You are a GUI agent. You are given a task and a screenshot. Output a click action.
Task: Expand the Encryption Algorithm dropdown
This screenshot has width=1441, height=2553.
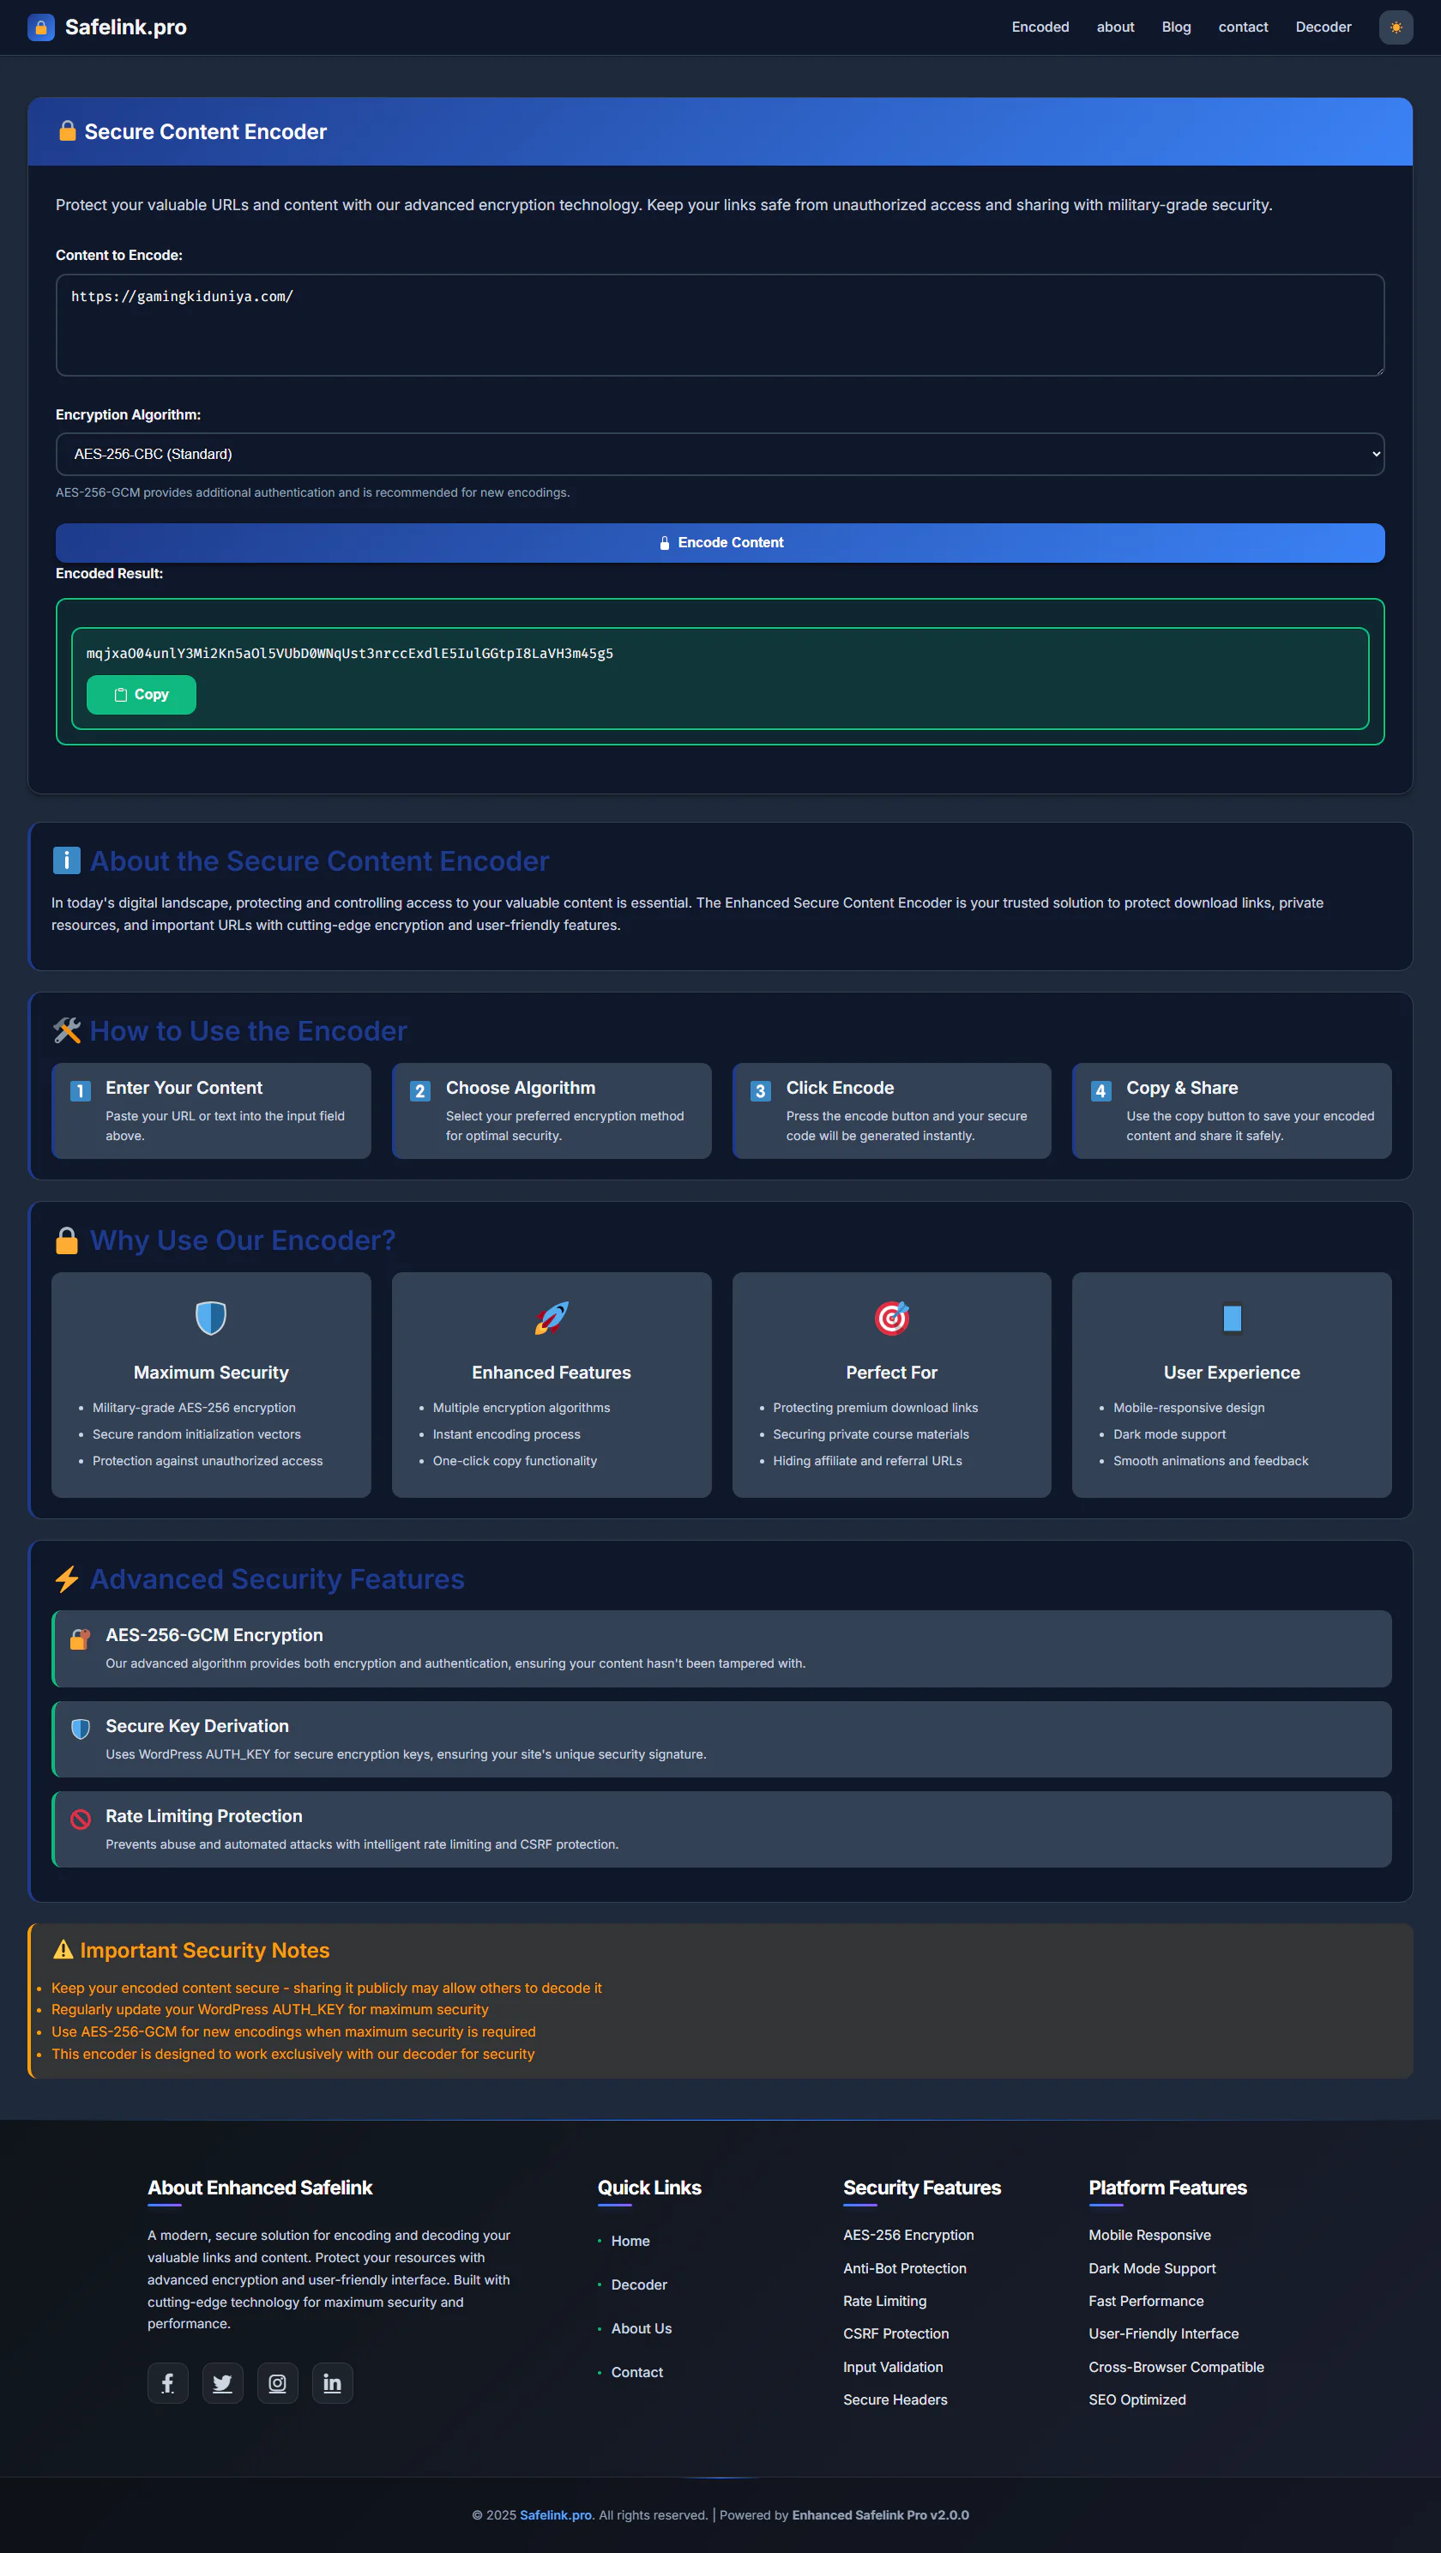(720, 454)
